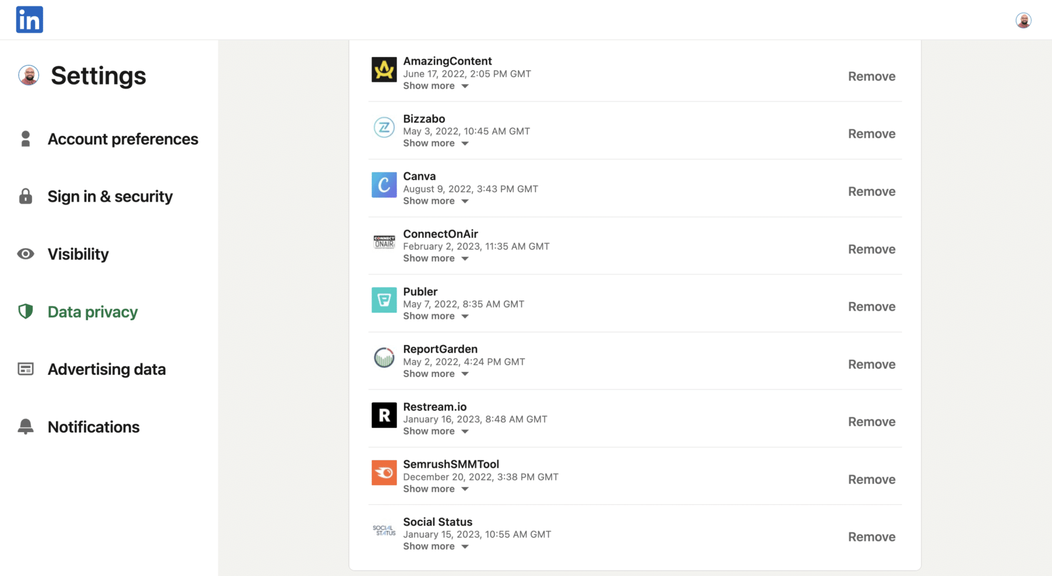Click the ConnectOnAir app logo
The image size is (1052, 576).
click(x=384, y=242)
